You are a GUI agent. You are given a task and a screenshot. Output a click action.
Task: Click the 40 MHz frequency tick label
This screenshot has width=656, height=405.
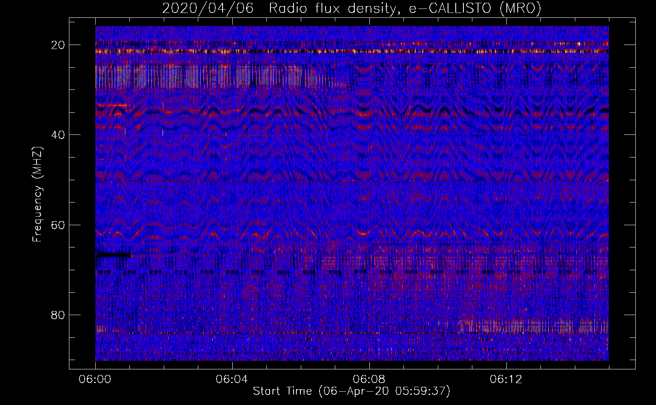coord(58,135)
